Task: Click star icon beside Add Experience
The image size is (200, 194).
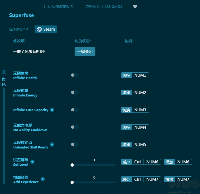Action: click(x=43, y=179)
